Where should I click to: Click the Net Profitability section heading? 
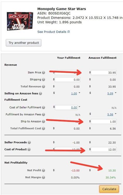[x=16, y=163]
